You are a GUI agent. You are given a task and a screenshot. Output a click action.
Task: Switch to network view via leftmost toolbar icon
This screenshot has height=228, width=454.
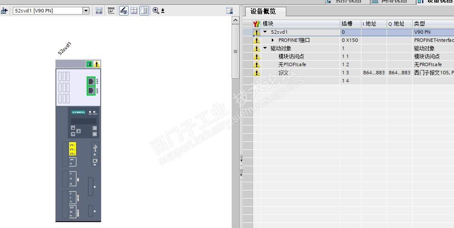pyautogui.click(x=4, y=11)
